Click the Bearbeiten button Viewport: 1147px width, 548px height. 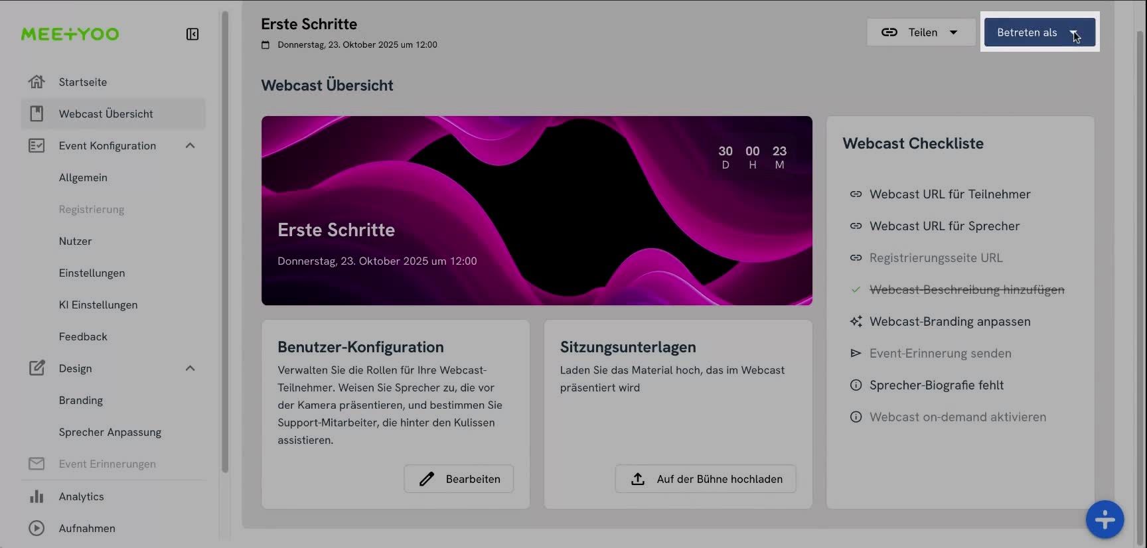(x=459, y=479)
